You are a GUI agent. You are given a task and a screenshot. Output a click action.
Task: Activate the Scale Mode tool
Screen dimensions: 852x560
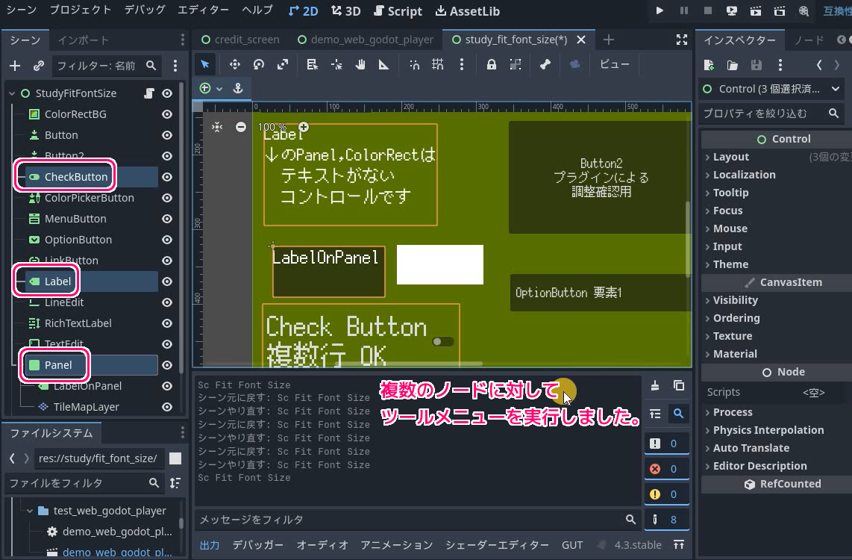point(283,65)
